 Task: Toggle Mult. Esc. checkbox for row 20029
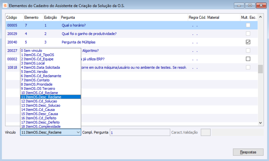click(248, 34)
